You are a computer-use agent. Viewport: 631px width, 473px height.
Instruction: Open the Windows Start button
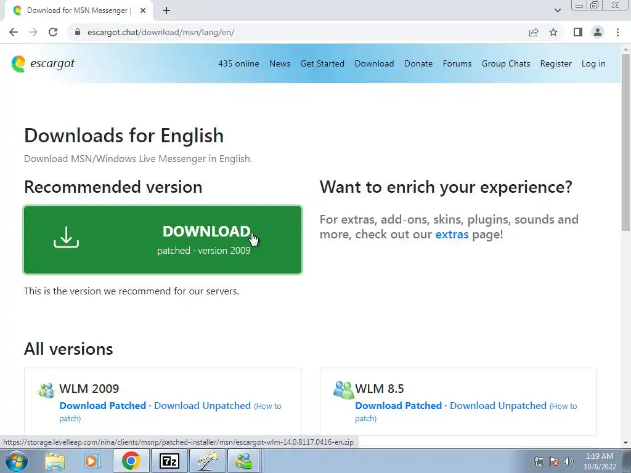coord(16,461)
